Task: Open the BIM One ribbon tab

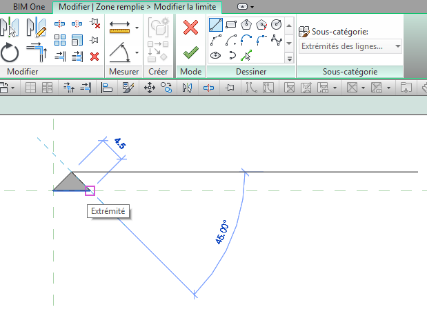Action: pyautogui.click(x=26, y=6)
